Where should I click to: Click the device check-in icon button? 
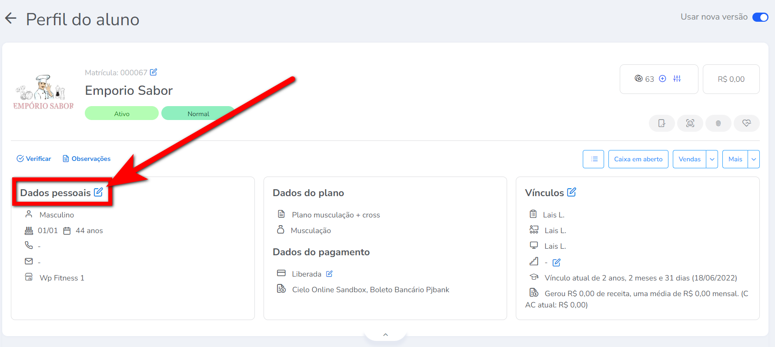point(661,123)
